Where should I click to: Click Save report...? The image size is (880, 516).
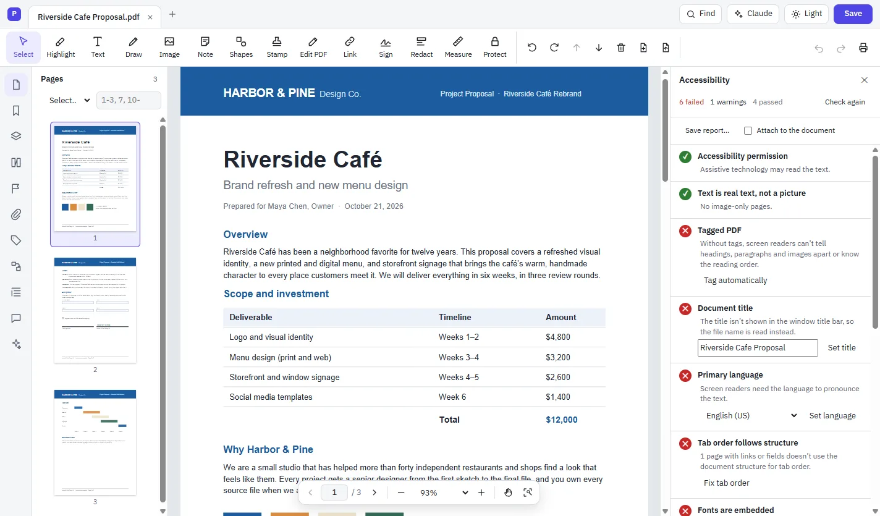click(708, 130)
